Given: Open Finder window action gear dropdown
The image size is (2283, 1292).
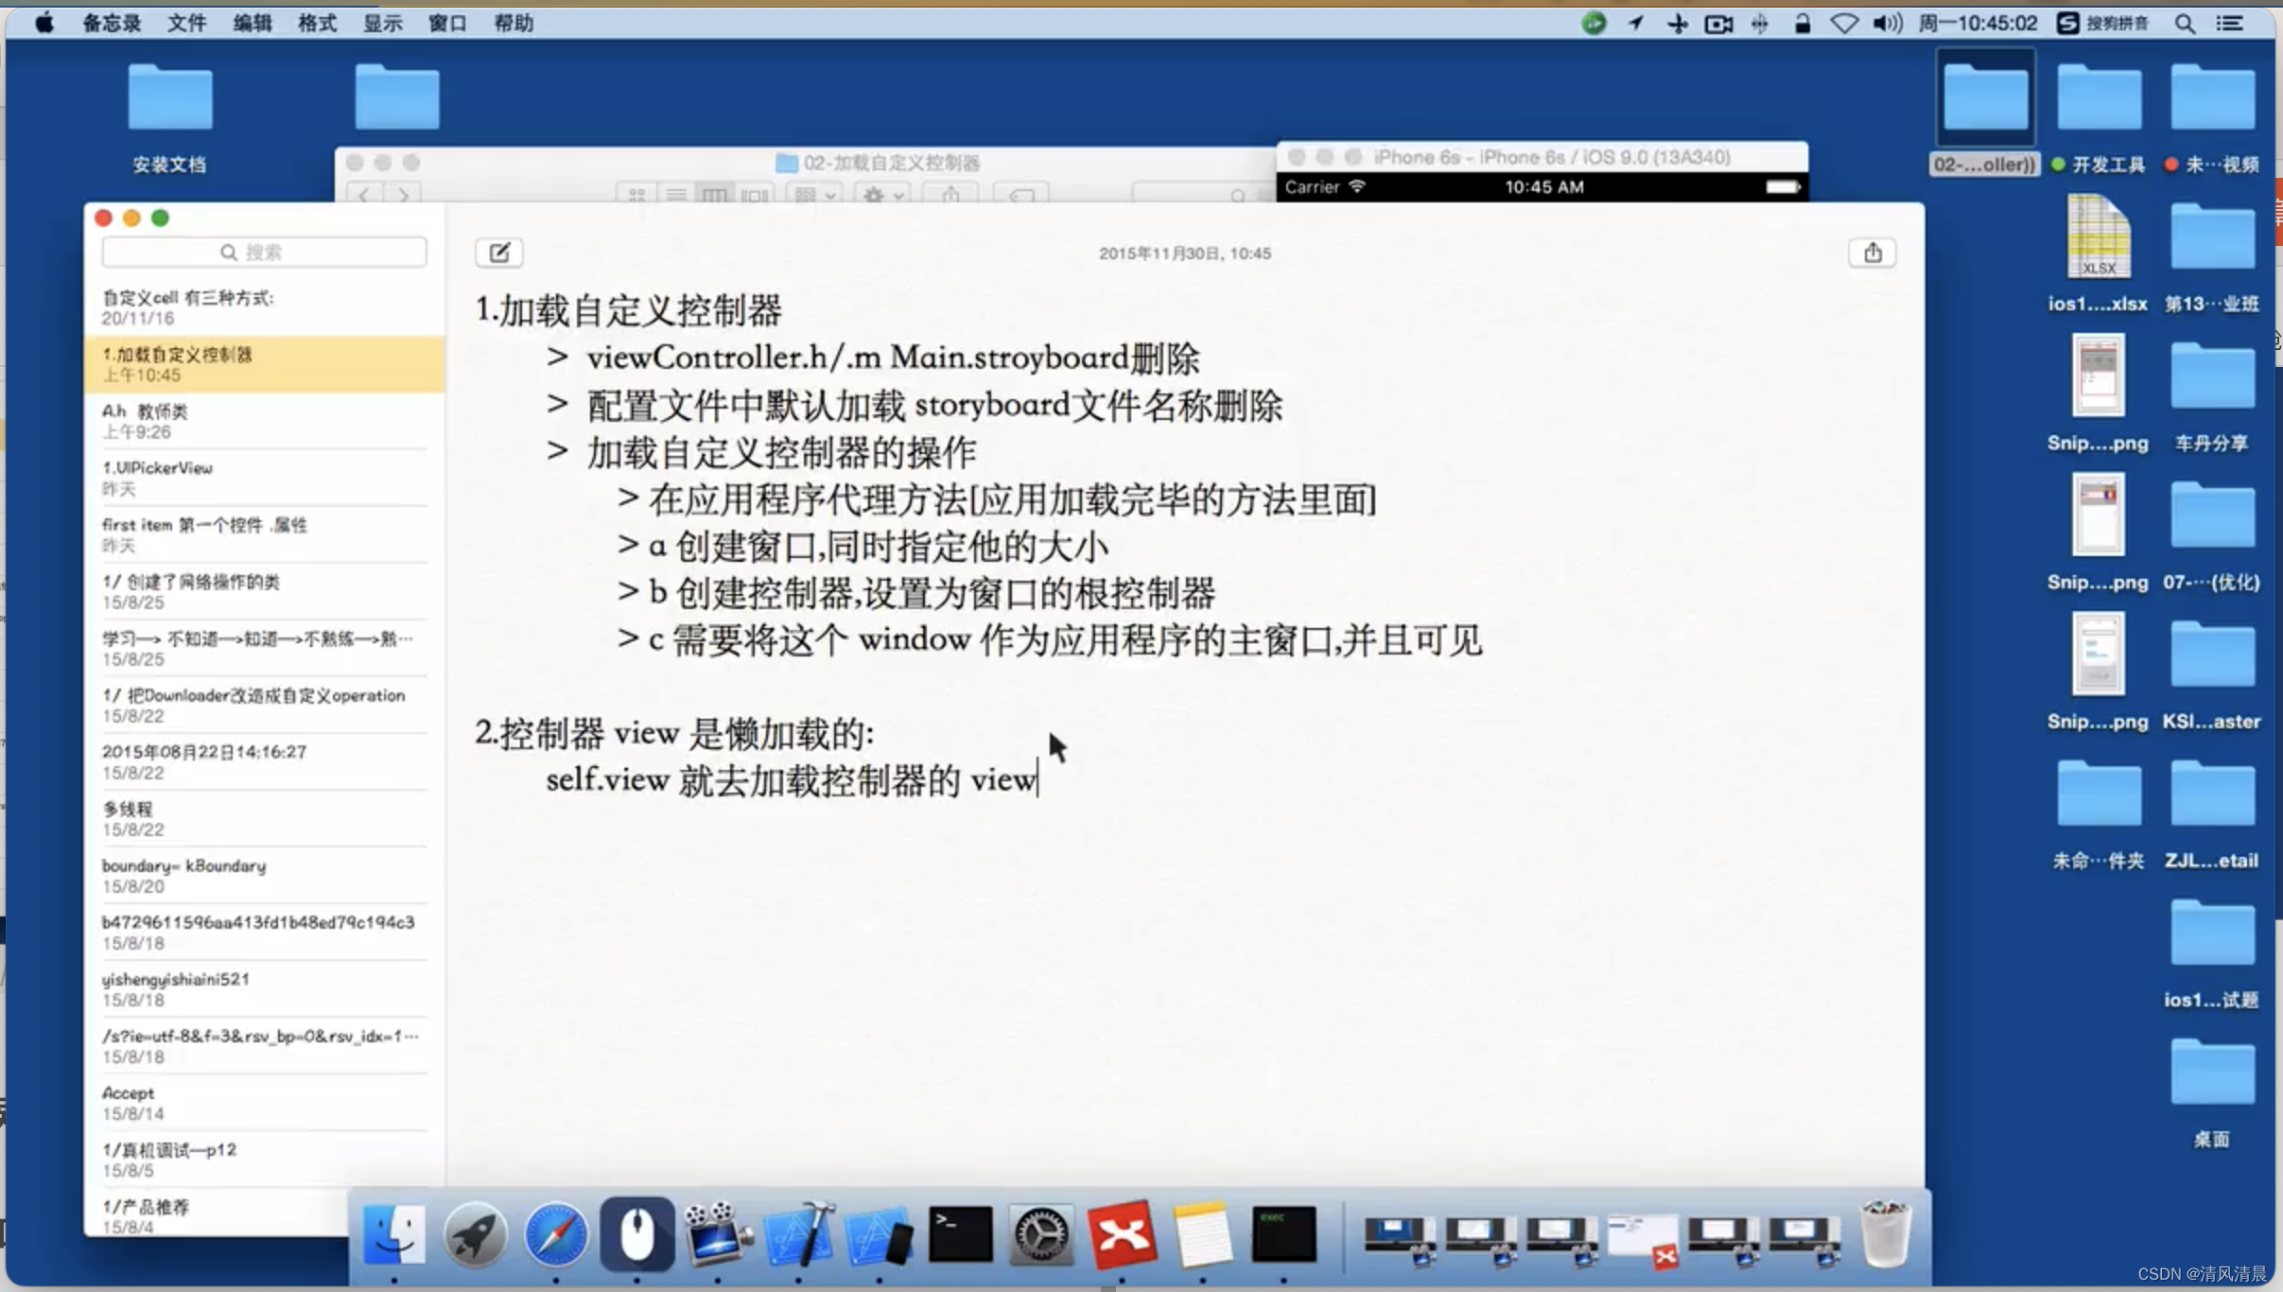Looking at the screenshot, I should [x=883, y=195].
